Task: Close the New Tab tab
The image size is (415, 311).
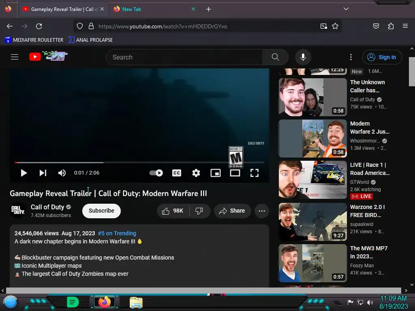Action: point(193,9)
